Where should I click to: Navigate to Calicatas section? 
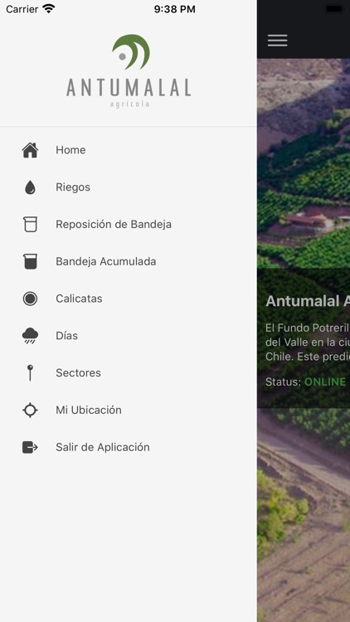point(129,299)
